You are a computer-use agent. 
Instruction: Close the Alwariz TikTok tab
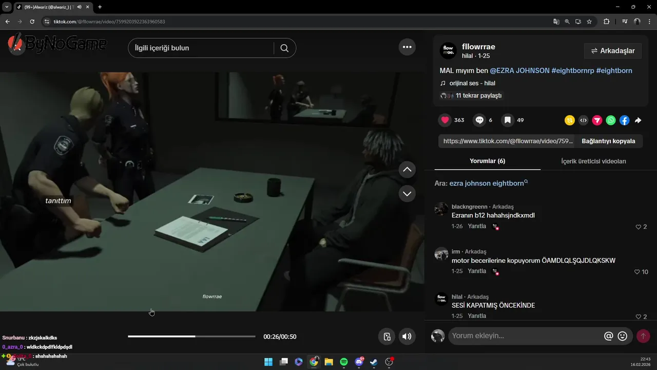click(87, 7)
